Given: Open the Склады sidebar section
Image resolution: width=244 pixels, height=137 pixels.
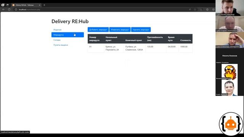Looking at the screenshot, I should click(x=57, y=40).
